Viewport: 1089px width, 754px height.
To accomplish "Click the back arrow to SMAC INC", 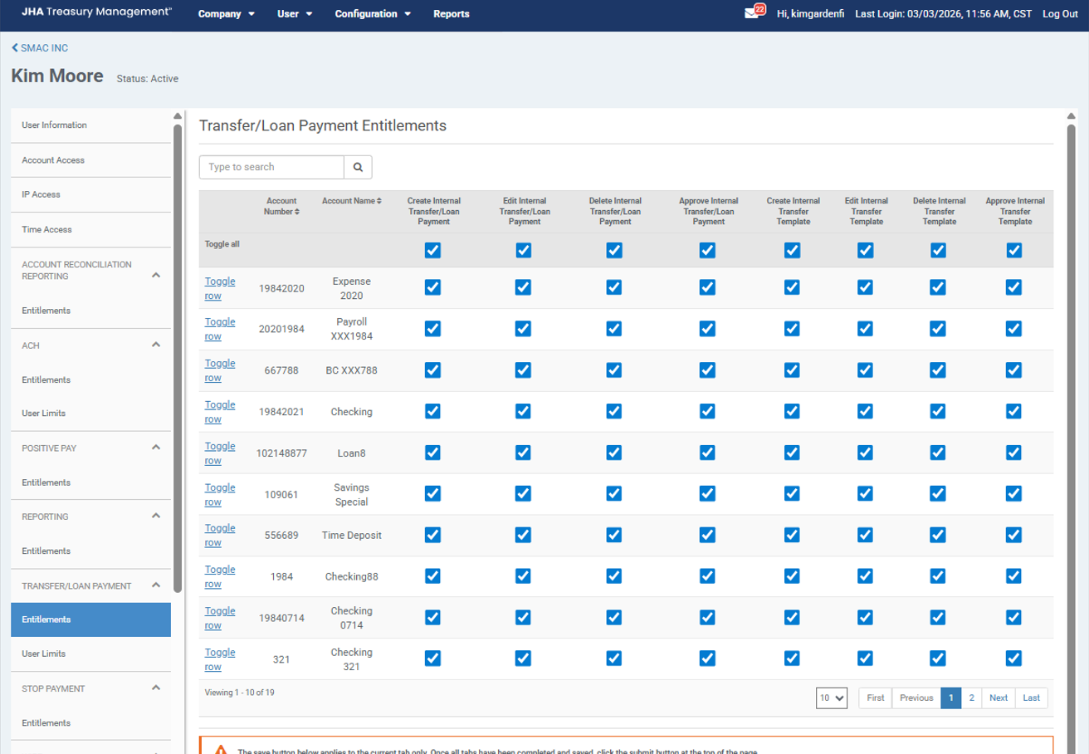I will (40, 48).
